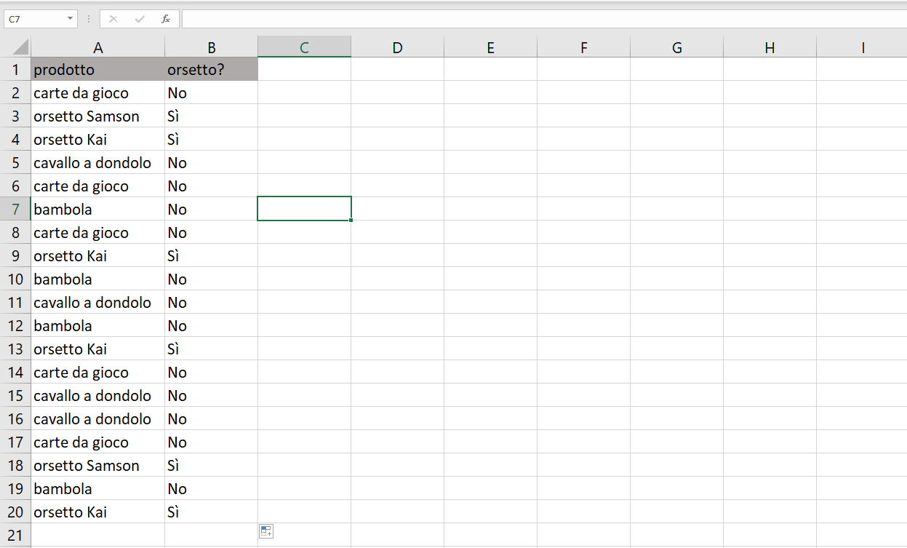Select cell B4 containing 'Sì'

coord(211,139)
